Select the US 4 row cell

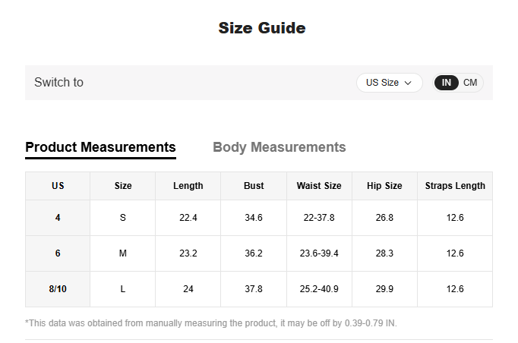pyautogui.click(x=58, y=218)
